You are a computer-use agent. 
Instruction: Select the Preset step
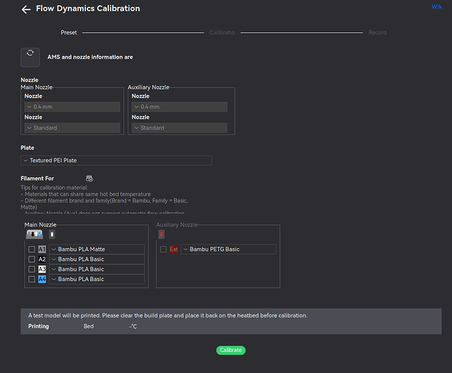pos(69,32)
